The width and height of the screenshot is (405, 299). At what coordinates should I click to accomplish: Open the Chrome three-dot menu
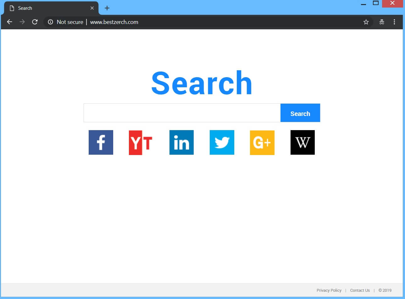(394, 22)
